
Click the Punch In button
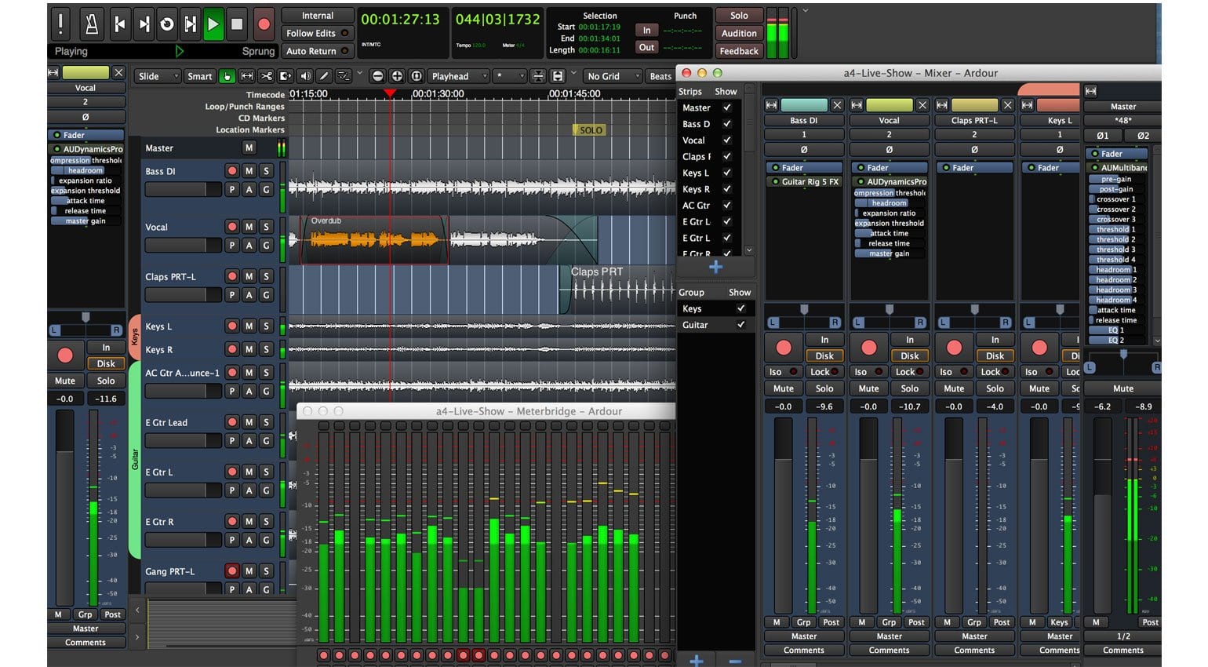(x=646, y=30)
